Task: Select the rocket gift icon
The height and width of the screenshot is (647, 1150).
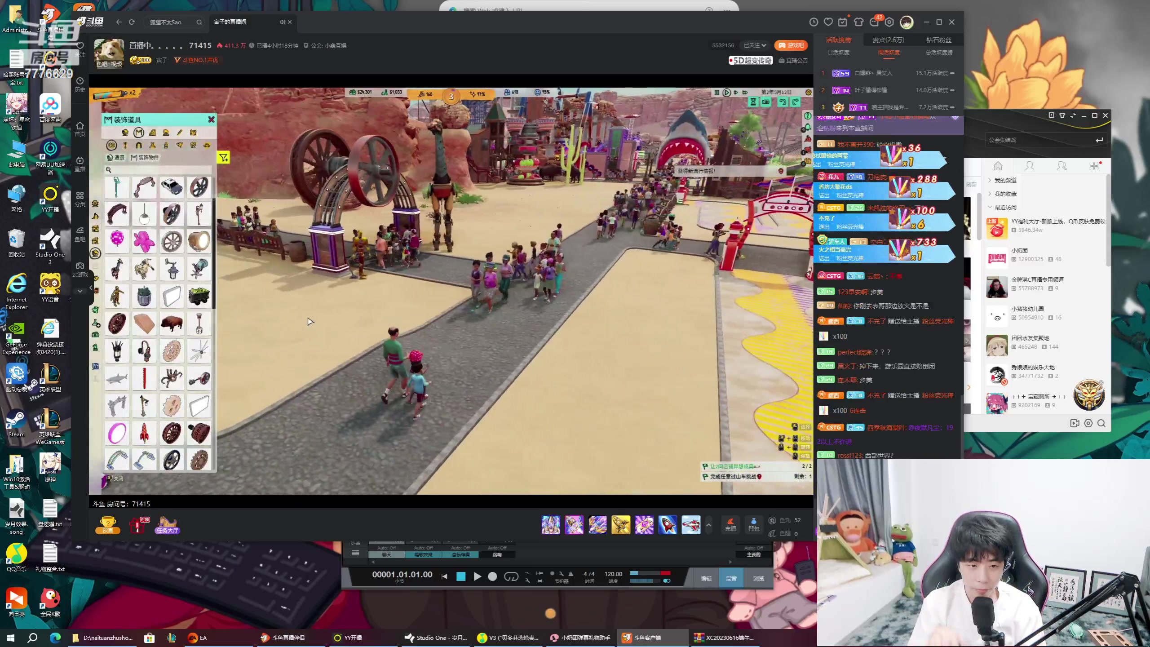Action: click(668, 525)
